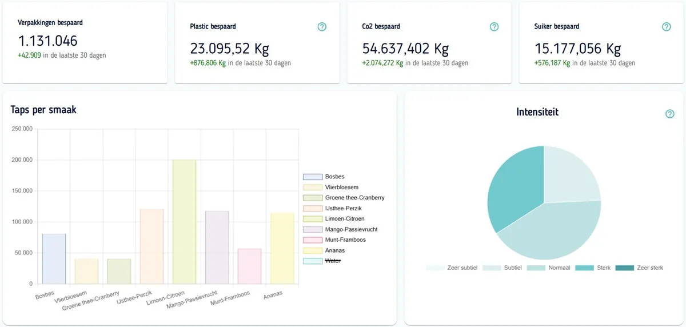This screenshot has height=327, width=686.
Task: Toggle Groene thee-Cranberry legend entry
Action: (344, 198)
